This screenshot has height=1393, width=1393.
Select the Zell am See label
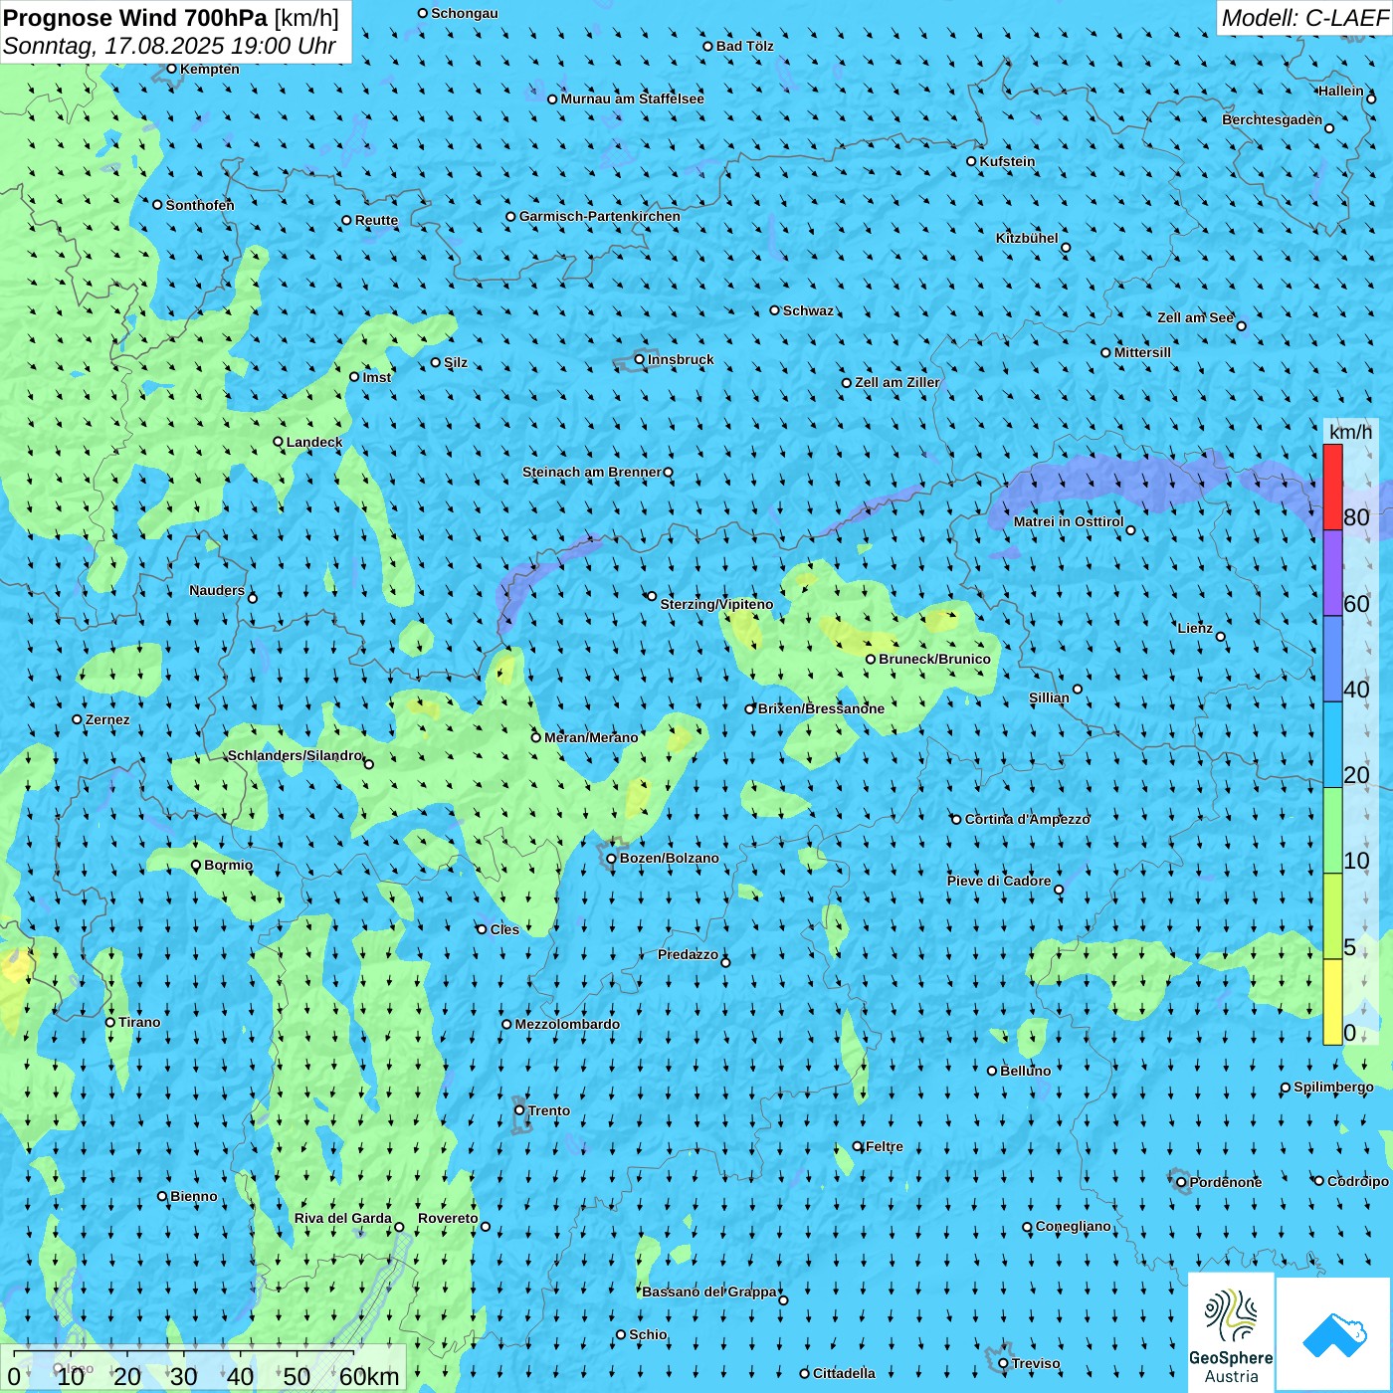pos(1195,317)
